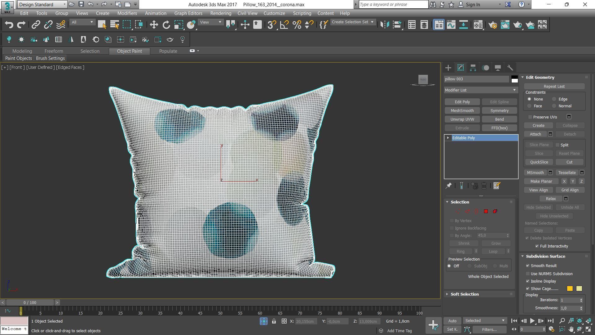Viewport: 595px width, 335px height.
Task: Choose the Select and Rotate tool
Action: (x=166, y=25)
